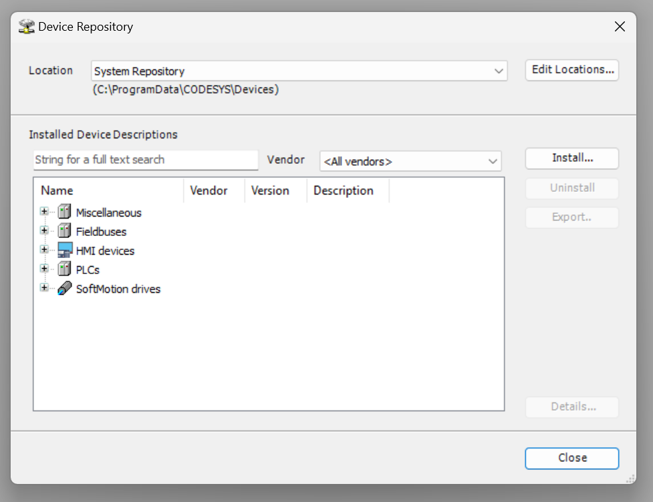This screenshot has height=502, width=653.
Task: Select the Miscellaneous tree row label
Action: tap(109, 213)
